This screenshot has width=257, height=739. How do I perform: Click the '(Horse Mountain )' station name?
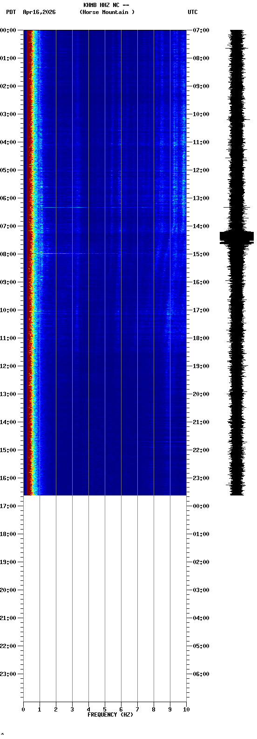click(x=107, y=12)
